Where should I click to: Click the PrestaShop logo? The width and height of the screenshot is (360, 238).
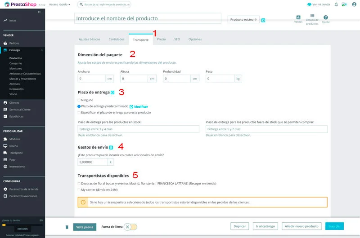20,4
